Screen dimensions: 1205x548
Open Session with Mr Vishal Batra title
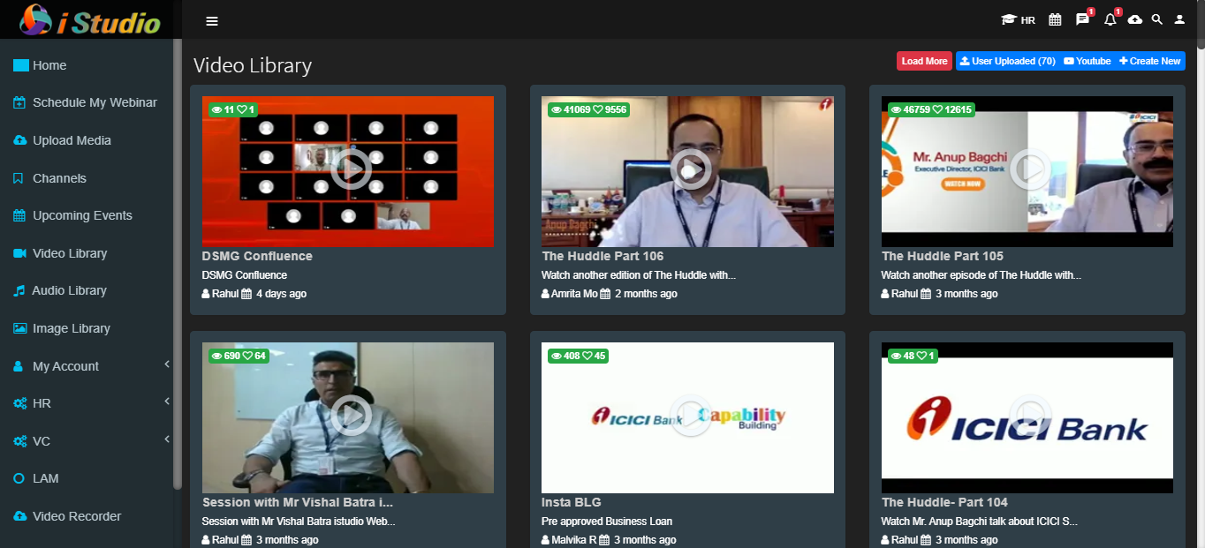(298, 502)
